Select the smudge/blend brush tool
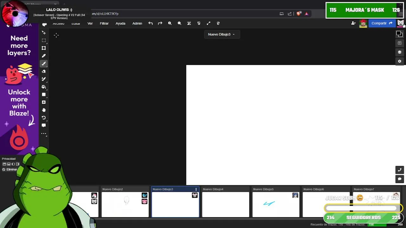The image size is (406, 228). 44,79
